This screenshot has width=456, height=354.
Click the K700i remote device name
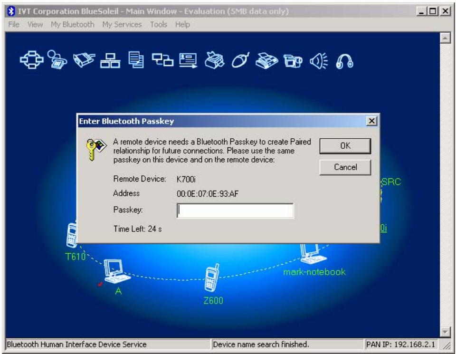[x=186, y=179]
